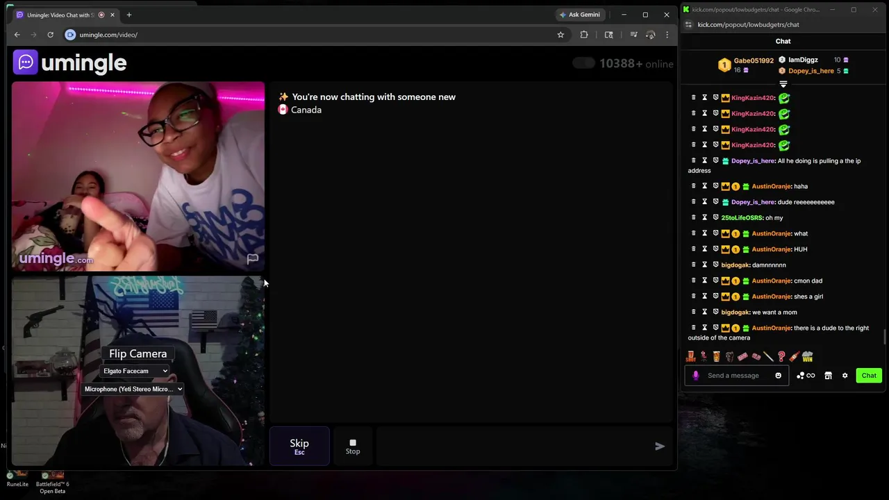Click the Kick chat scrollbar
This screenshot has height=500, width=889.
(885, 337)
